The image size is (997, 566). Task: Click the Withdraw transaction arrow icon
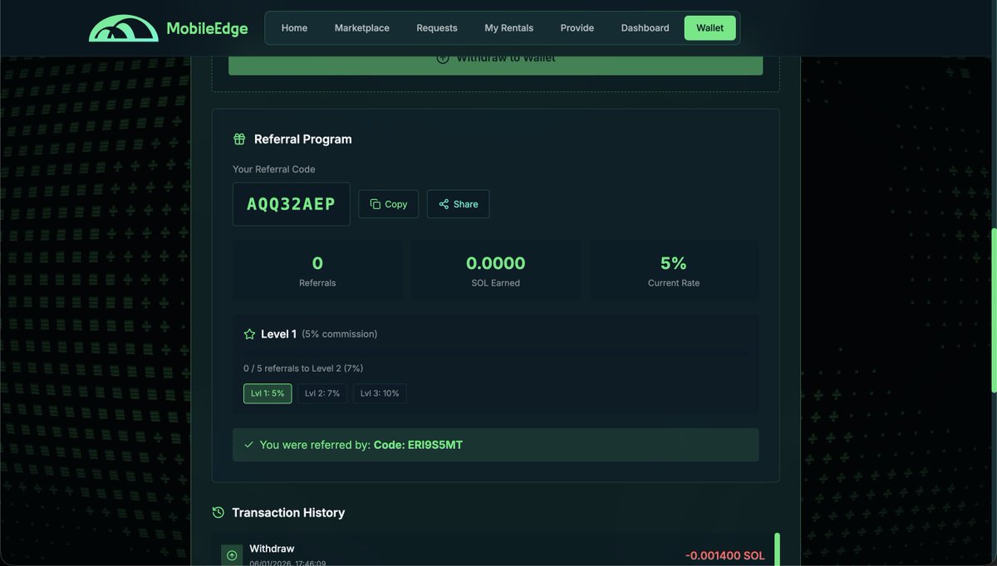[232, 555]
